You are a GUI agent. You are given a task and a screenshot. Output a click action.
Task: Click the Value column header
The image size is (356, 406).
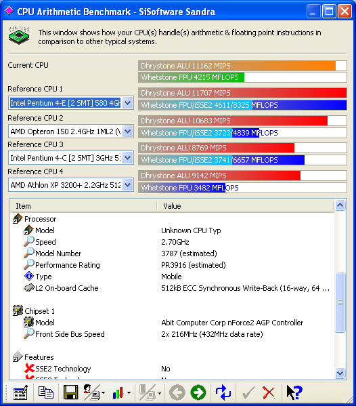coord(246,206)
